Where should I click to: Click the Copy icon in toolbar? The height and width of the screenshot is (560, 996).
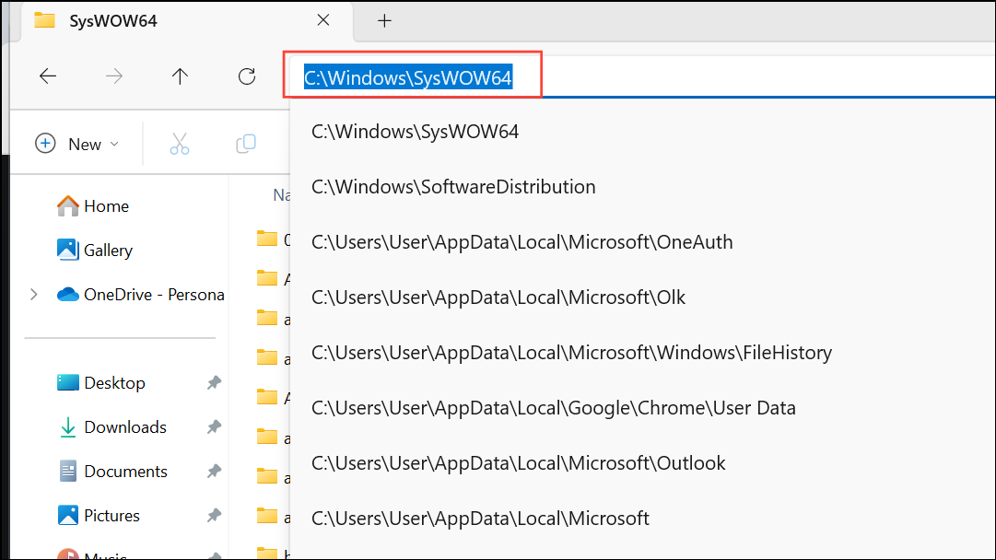(246, 144)
